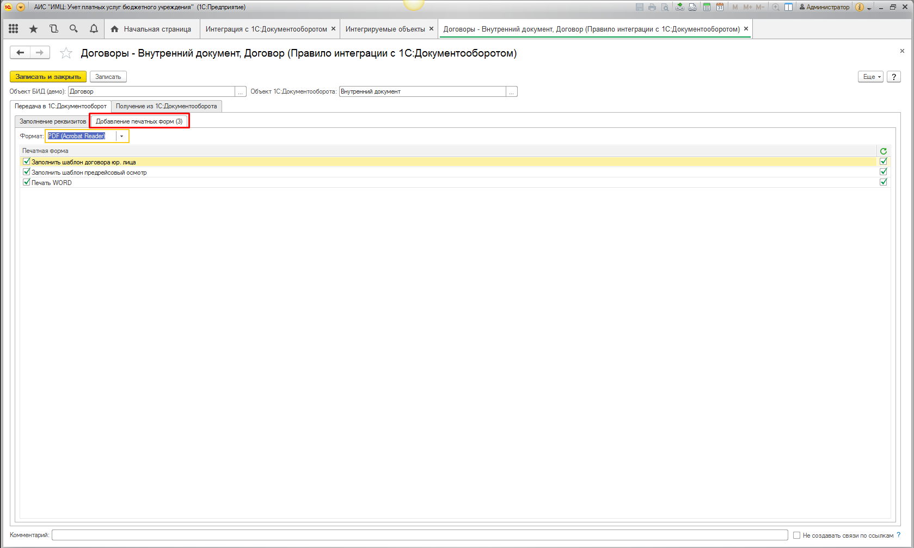Open the calendar icon in title bar

(720, 7)
